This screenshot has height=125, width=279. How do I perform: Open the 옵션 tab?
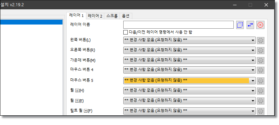[x=126, y=16]
